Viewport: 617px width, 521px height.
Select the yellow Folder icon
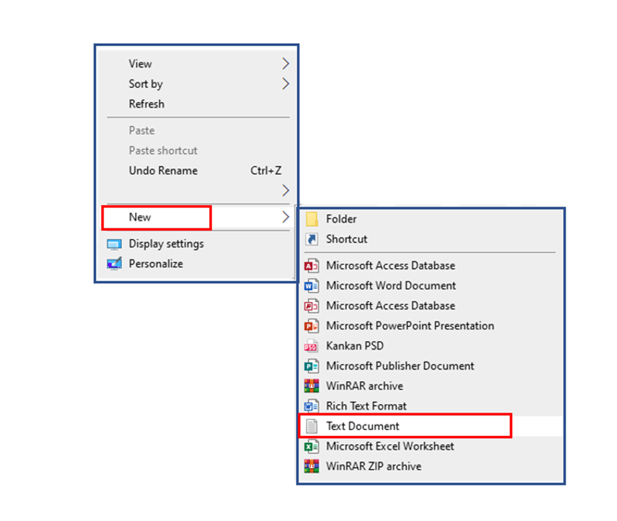tap(313, 219)
